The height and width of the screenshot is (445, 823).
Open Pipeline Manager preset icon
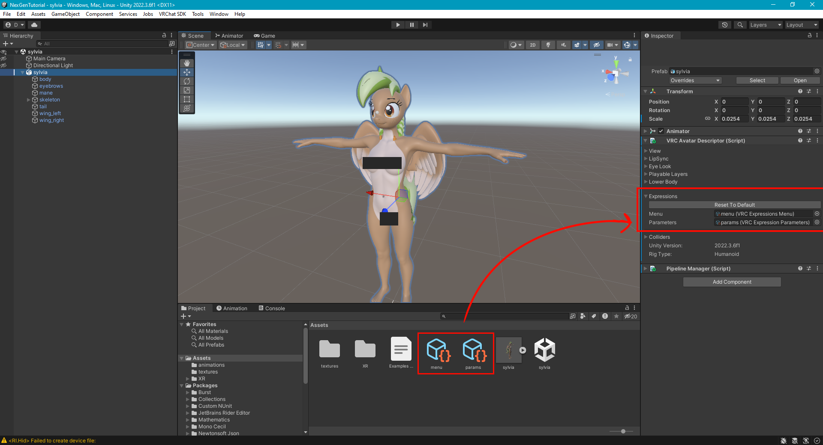tap(809, 268)
